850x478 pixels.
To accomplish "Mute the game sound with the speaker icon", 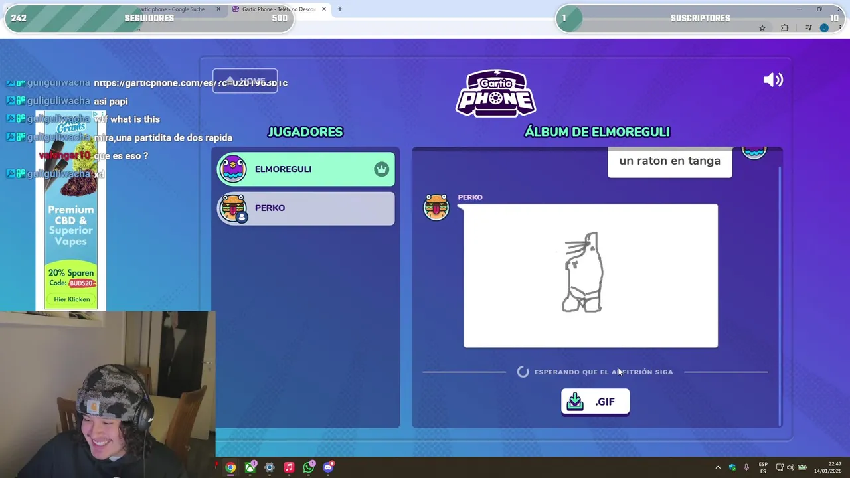I will pyautogui.click(x=773, y=80).
